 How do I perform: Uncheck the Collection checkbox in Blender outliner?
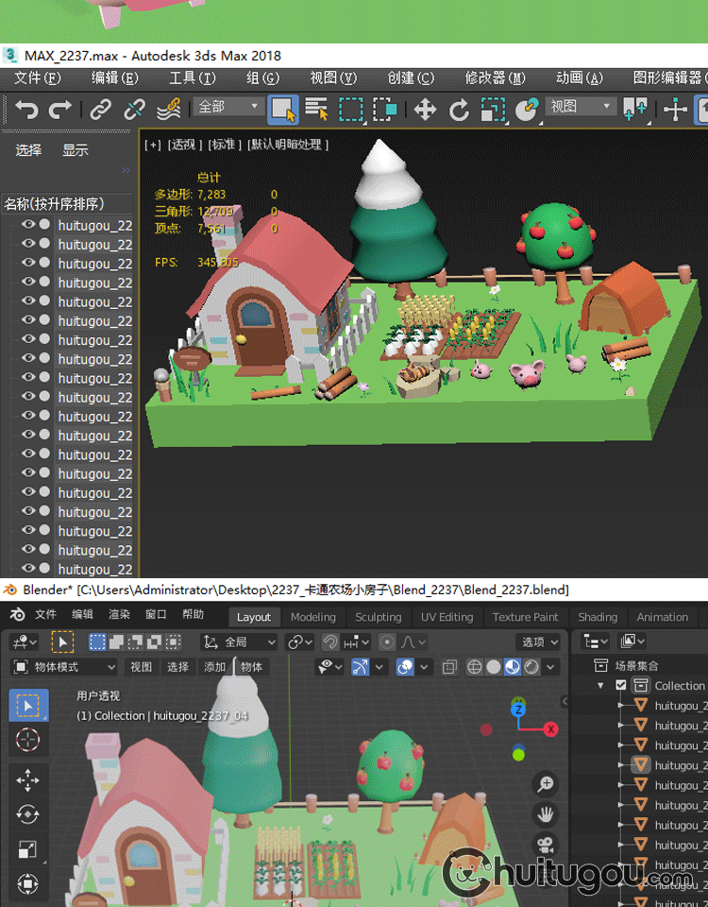[x=620, y=685]
